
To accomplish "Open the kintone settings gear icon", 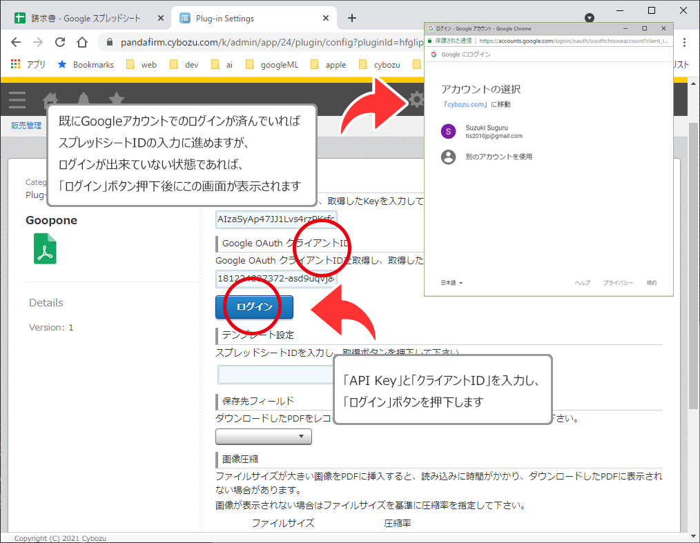I will (x=416, y=100).
